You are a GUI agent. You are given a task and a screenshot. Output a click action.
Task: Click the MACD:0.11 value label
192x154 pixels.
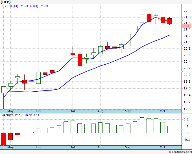[x=32, y=115]
